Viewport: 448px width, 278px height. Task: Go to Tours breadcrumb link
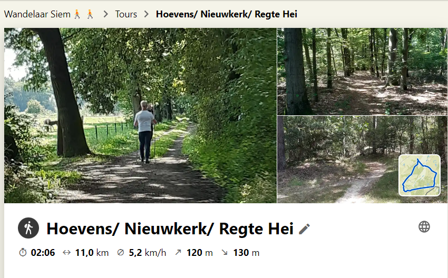pos(126,14)
